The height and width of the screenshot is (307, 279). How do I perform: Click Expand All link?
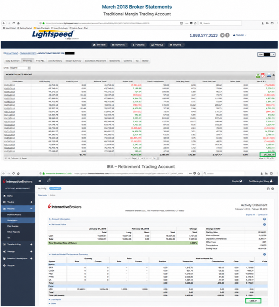pyautogui.click(x=250, y=215)
